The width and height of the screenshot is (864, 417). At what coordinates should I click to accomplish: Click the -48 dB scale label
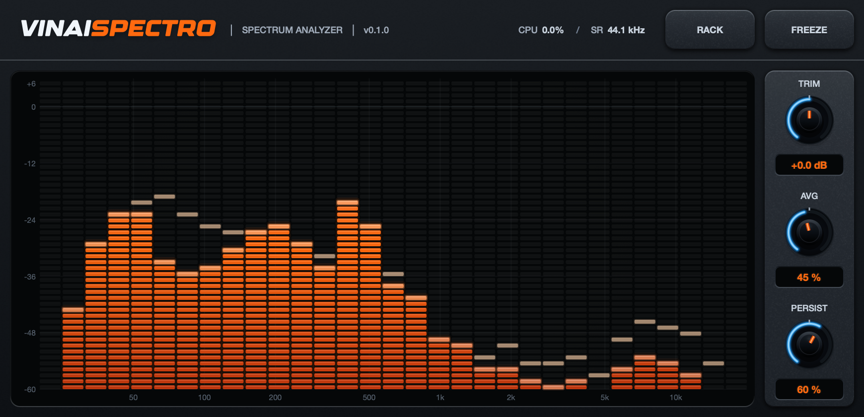tap(30, 333)
